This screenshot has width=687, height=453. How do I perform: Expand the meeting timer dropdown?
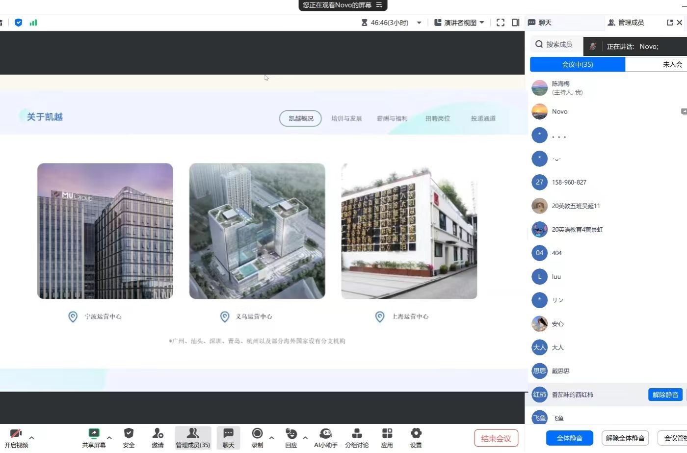pyautogui.click(x=419, y=23)
